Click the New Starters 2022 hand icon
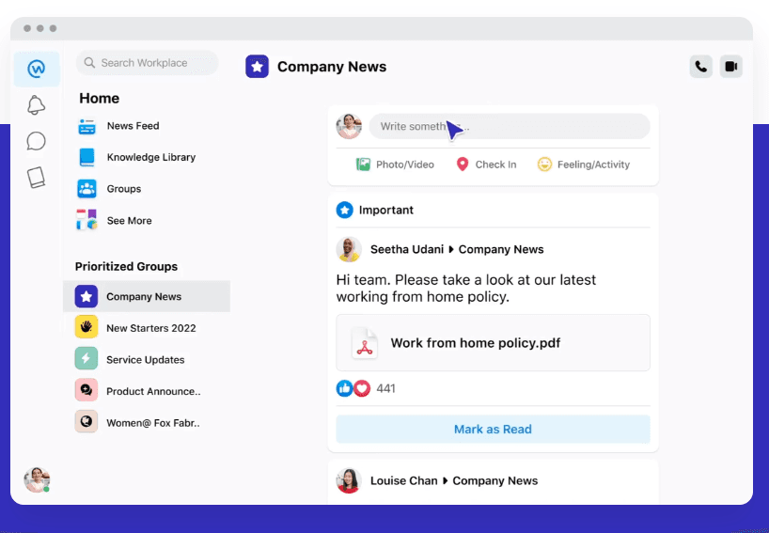 click(86, 327)
